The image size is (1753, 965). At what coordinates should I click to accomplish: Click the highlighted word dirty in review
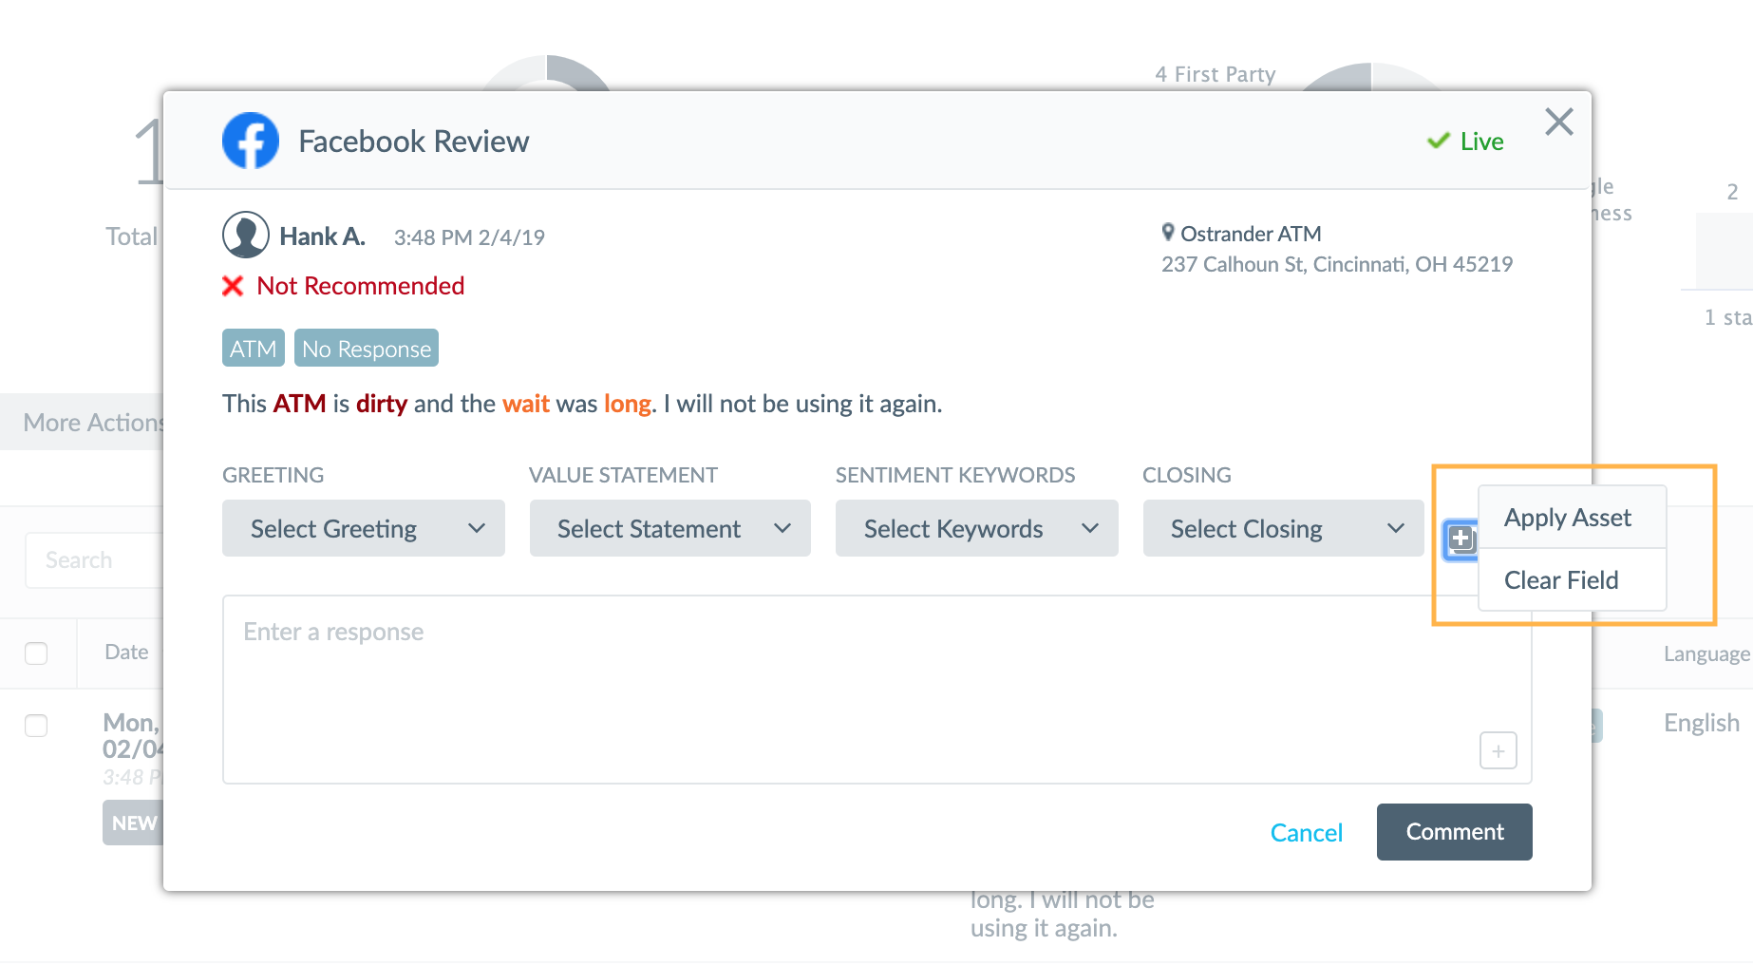[382, 404]
